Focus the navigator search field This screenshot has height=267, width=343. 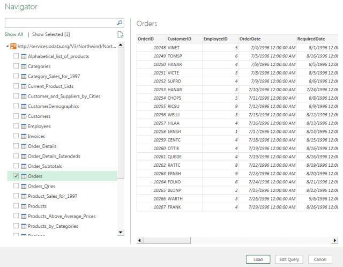click(59, 23)
